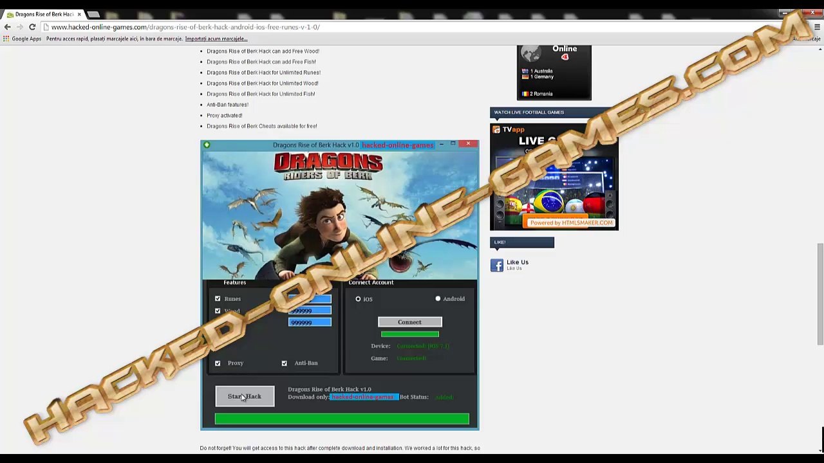This screenshot has width=824, height=463.
Task: Click 'Dragons Rise of Berk Hack for Unlimited Runes!' text
Action: pyautogui.click(x=263, y=73)
